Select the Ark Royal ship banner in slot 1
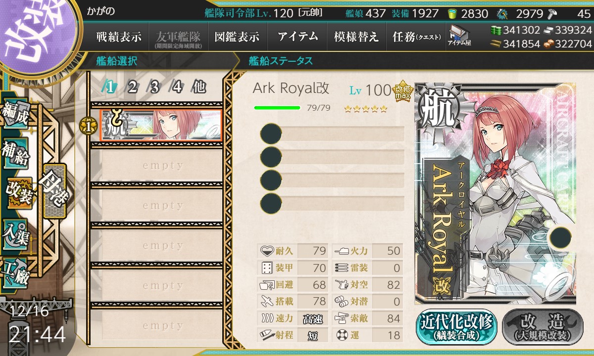 click(x=161, y=126)
